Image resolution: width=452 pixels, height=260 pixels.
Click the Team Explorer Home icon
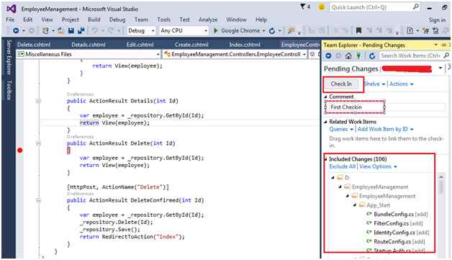[348, 55]
